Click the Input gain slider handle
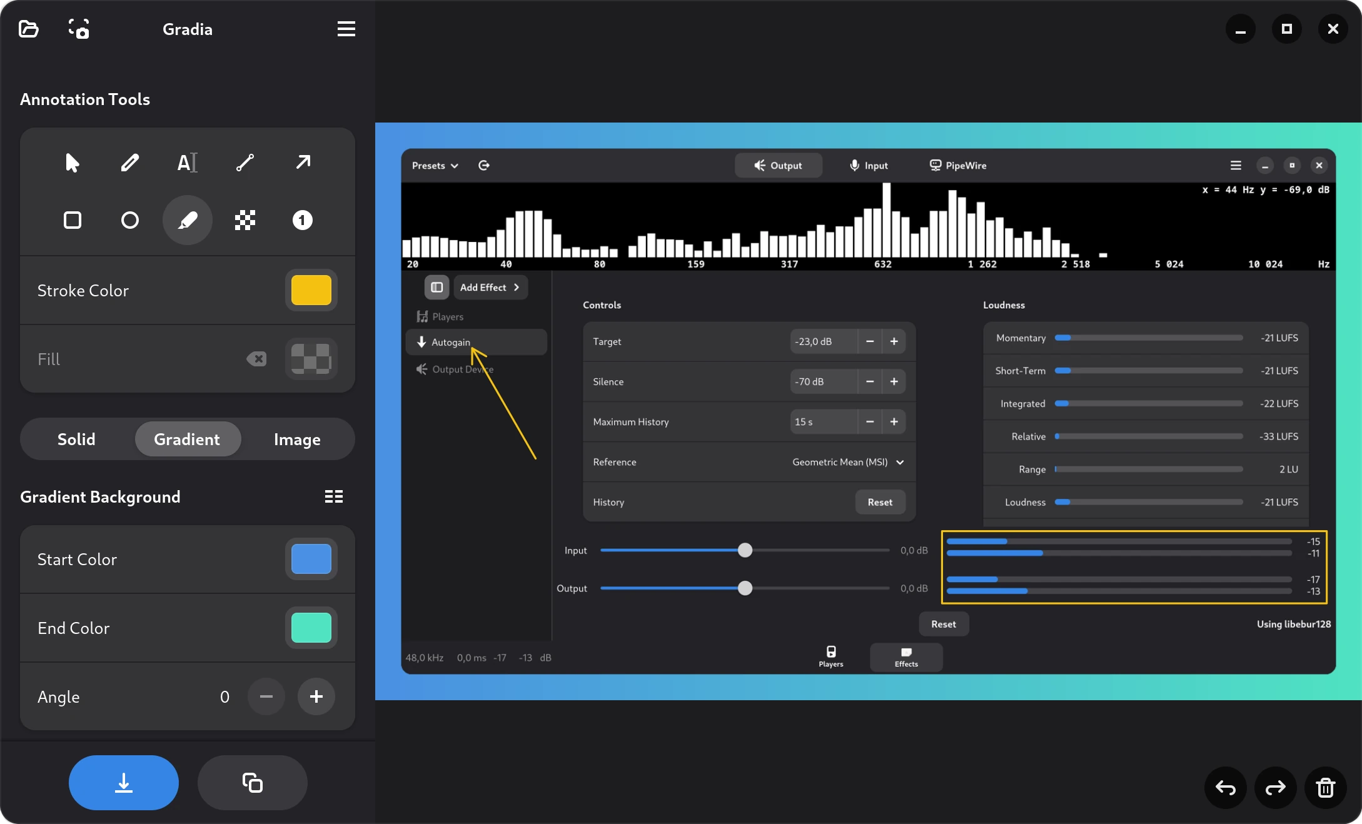 click(745, 550)
